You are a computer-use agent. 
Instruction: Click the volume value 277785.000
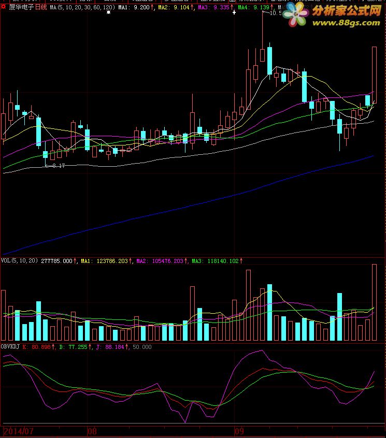[56, 261]
